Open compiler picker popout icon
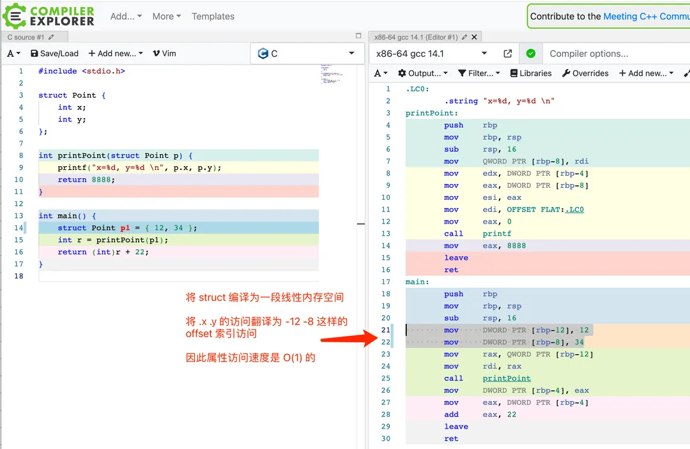690x449 pixels. coord(508,54)
